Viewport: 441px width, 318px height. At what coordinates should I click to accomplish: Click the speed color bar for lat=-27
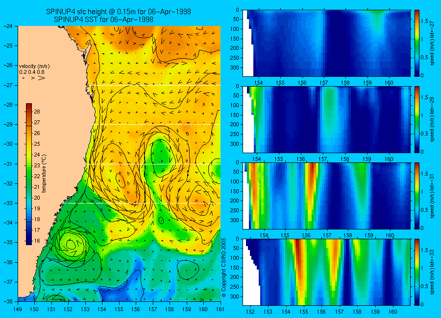coord(416,43)
